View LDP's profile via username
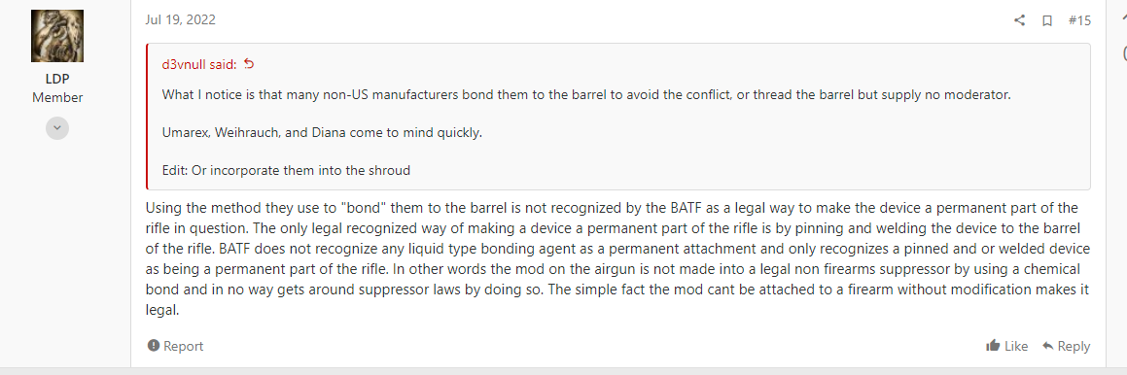The height and width of the screenshot is (375, 1127). coord(57,79)
